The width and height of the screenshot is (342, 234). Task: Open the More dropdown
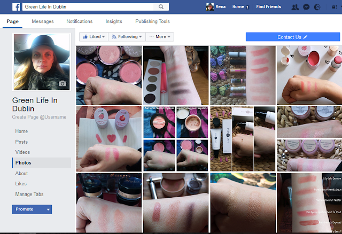point(160,37)
